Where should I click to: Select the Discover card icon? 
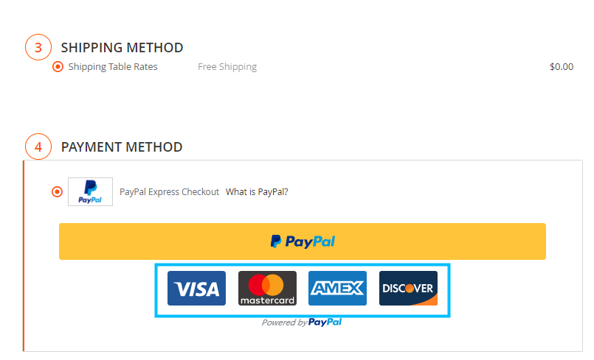click(408, 288)
